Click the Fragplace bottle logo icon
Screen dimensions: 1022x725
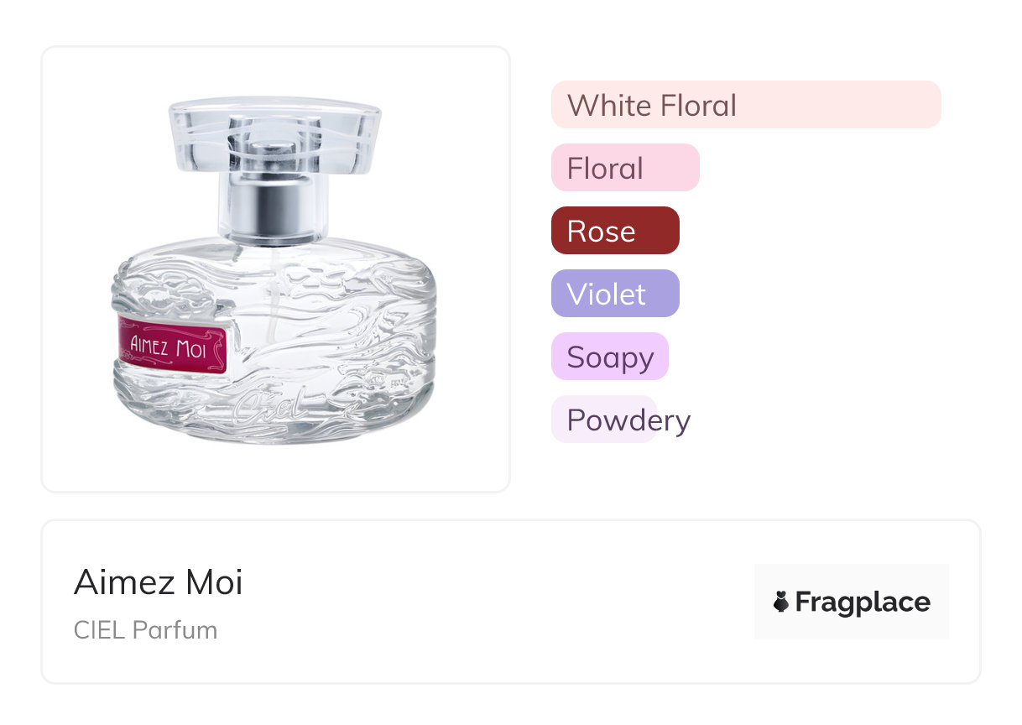[781, 602]
